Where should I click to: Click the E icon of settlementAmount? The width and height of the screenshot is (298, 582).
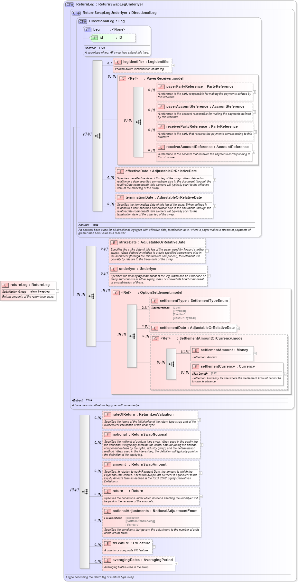tap(196, 350)
